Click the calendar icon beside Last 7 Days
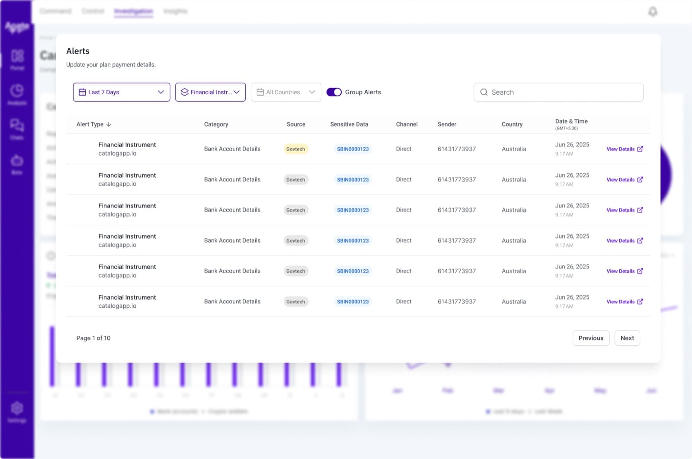 (82, 92)
